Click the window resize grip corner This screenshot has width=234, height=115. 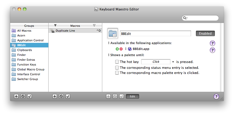222,99
